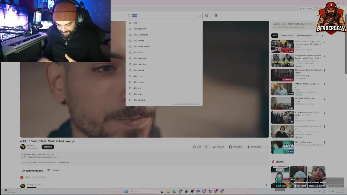Select suggestion 4lfa sweet vanilla
The width and height of the screenshot is (347, 195).
[x=164, y=47]
